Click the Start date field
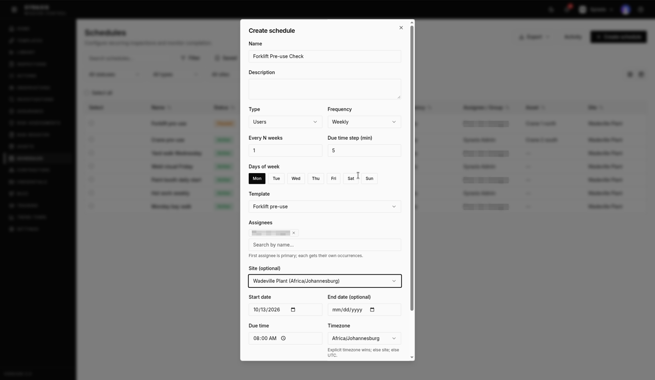The image size is (655, 380). tap(286, 310)
